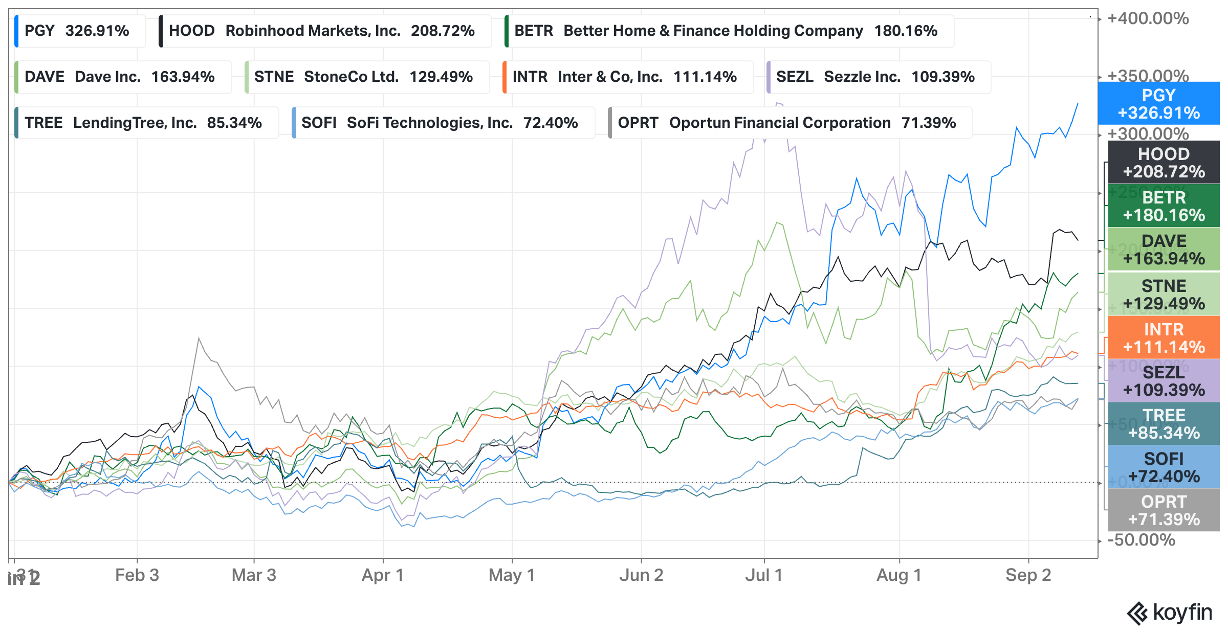This screenshot has height=634, width=1228.
Task: Click the OPRT Oportun Financial legend chip
Action: 790,123
